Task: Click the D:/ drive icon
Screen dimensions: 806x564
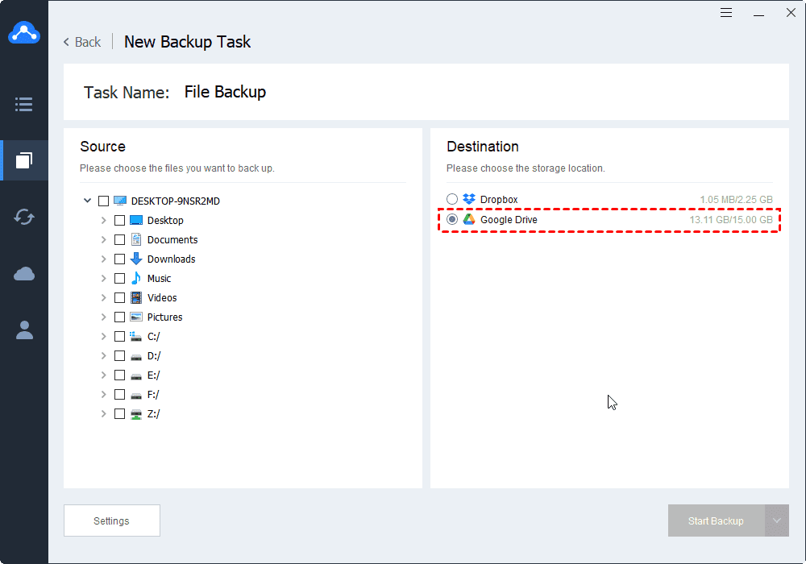Action: [x=136, y=356]
